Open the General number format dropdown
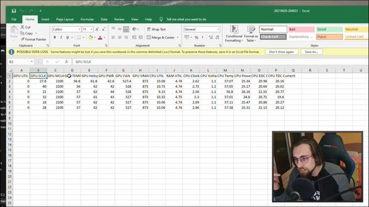This screenshot has width=369, height=207. pos(218,29)
